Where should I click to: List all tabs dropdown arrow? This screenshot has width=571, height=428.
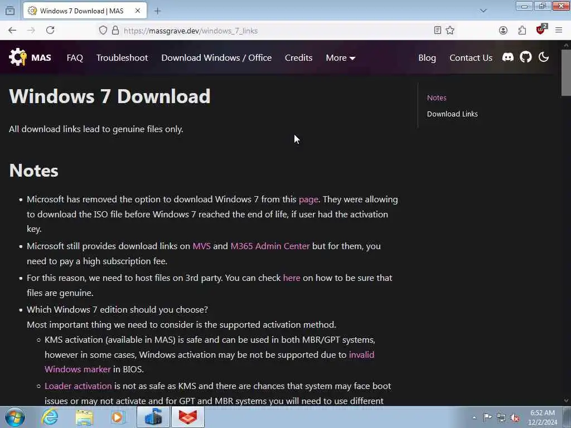pyautogui.click(x=483, y=11)
